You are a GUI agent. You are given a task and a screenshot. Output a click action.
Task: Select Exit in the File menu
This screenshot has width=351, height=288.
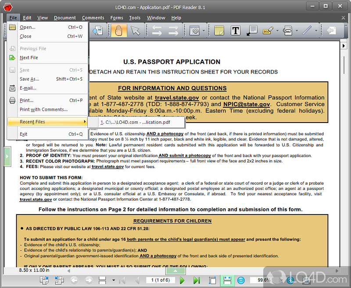click(x=47, y=134)
